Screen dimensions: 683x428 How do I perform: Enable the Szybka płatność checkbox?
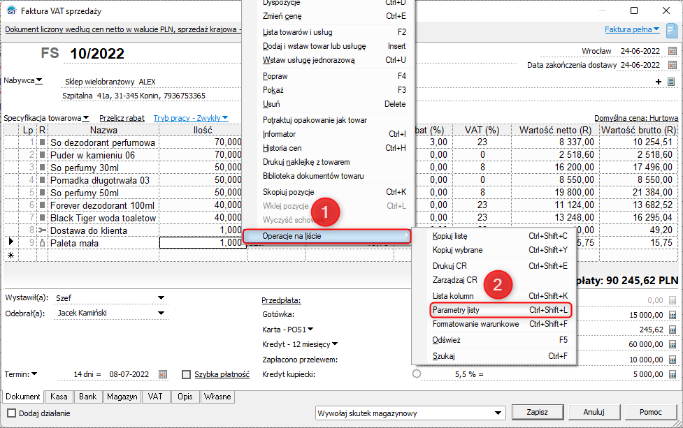[186, 374]
